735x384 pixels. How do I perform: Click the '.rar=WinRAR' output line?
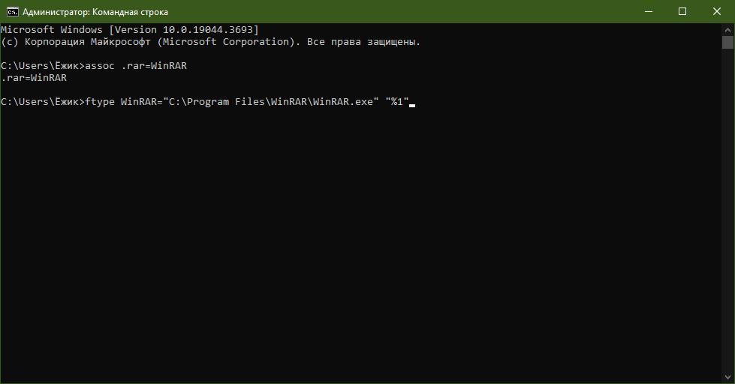pyautogui.click(x=34, y=77)
